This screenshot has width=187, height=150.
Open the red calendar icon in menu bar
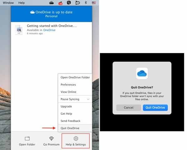60,3
